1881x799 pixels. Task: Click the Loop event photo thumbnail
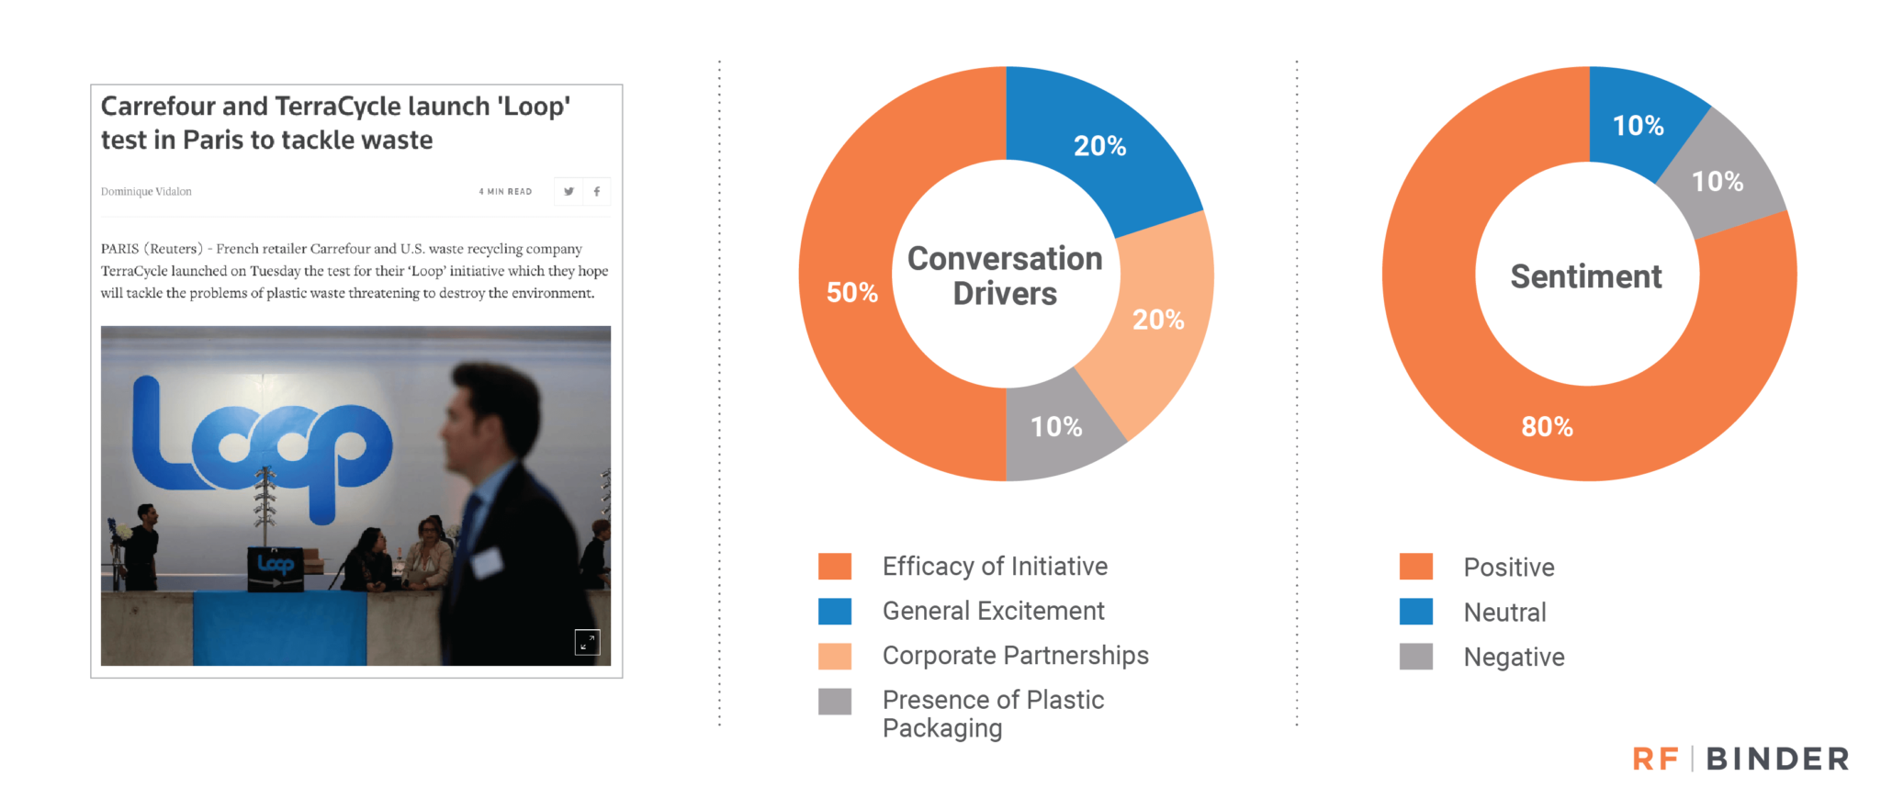point(355,496)
